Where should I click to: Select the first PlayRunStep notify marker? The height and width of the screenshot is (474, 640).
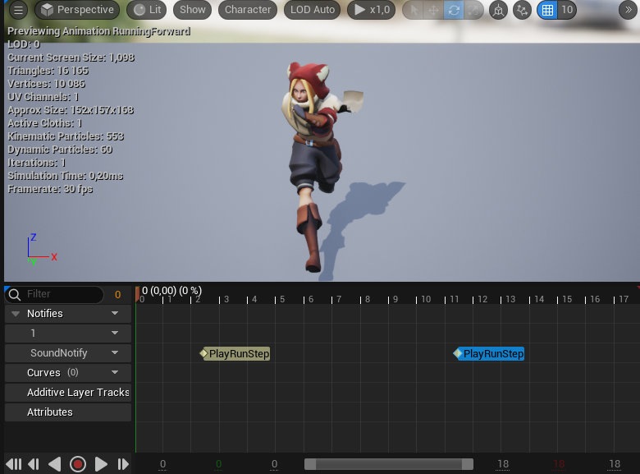click(235, 353)
